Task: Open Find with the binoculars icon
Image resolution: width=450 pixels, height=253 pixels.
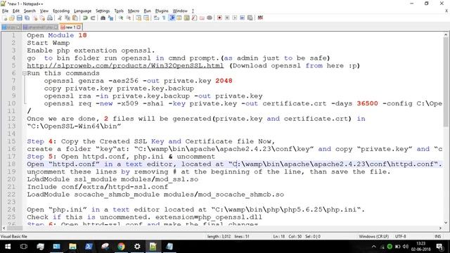Action: coord(103,18)
